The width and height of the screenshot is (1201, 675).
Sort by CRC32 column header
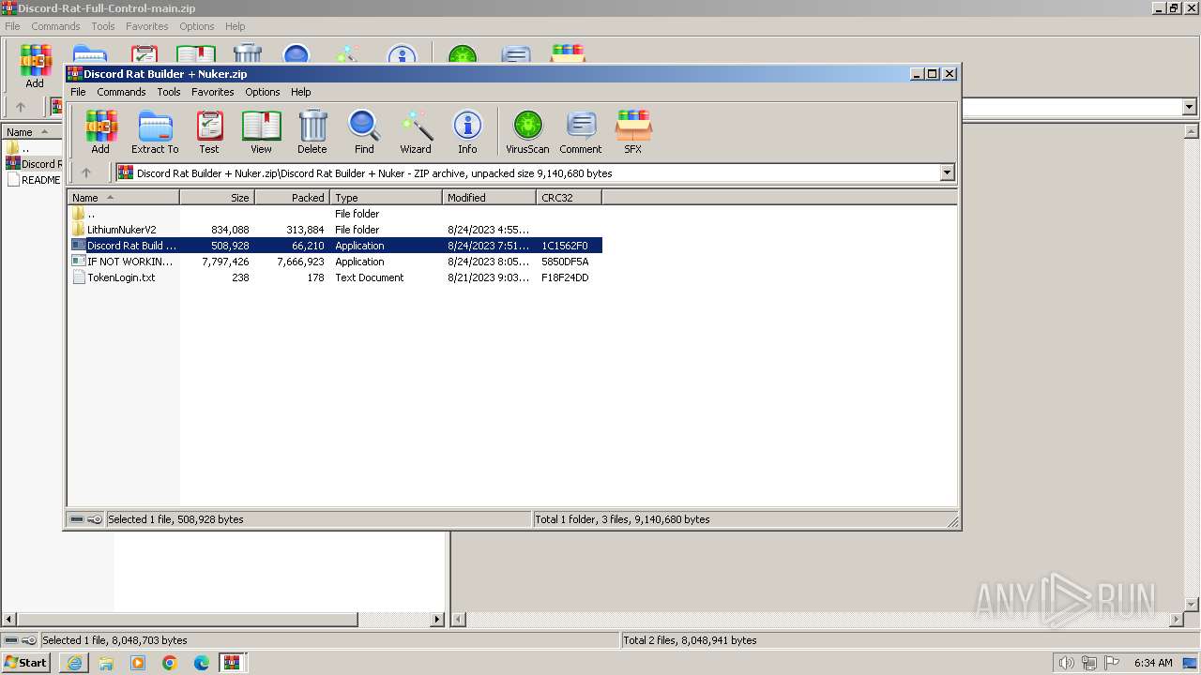point(570,198)
